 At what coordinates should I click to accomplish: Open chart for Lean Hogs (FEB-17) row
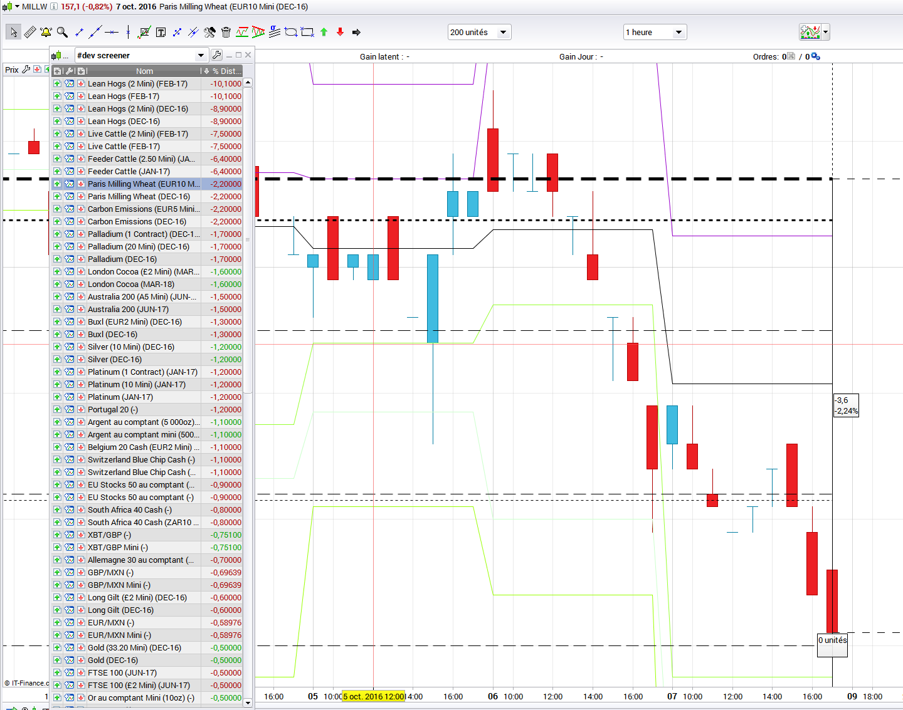pyautogui.click(x=69, y=96)
